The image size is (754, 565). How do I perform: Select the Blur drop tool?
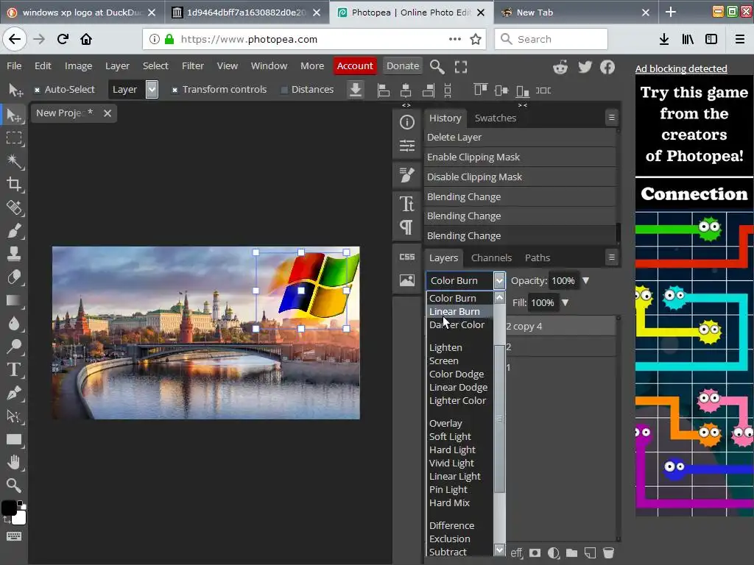coord(14,324)
